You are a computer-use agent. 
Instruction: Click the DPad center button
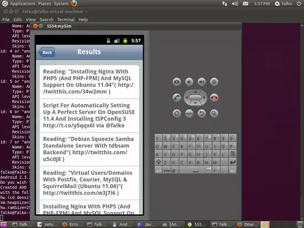[x=195, y=97]
